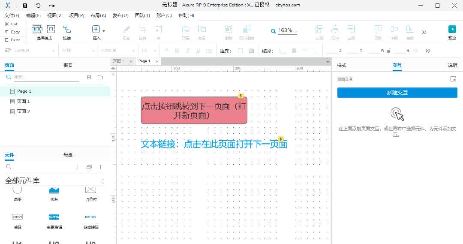Image resolution: width=463 pixels, height=244 pixels.
Task: Click the pen drawing tool icon
Action: 126,29
